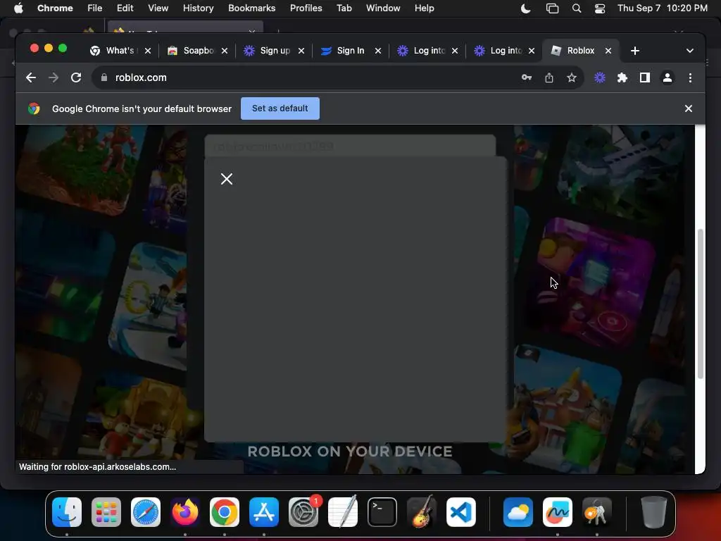Open TextEdit from the Dock

(343, 512)
